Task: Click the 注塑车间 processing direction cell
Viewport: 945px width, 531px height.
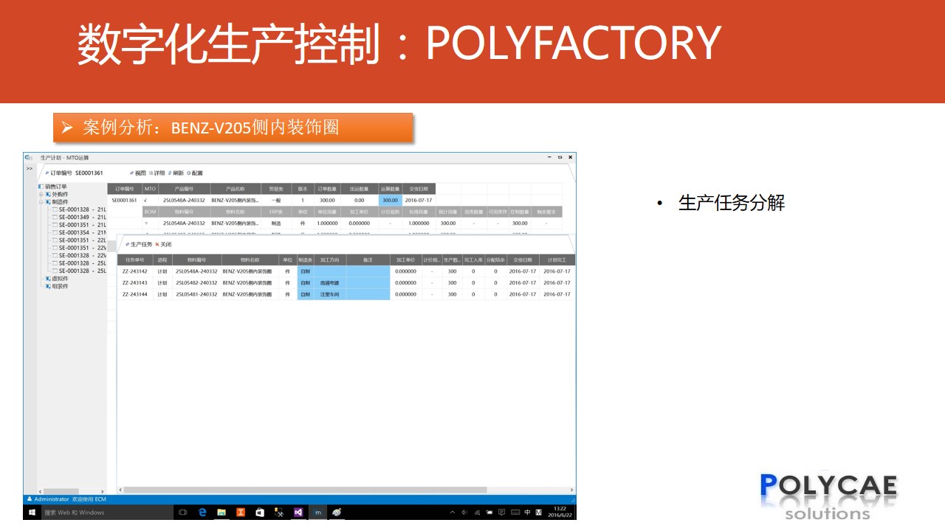Action: pos(330,294)
